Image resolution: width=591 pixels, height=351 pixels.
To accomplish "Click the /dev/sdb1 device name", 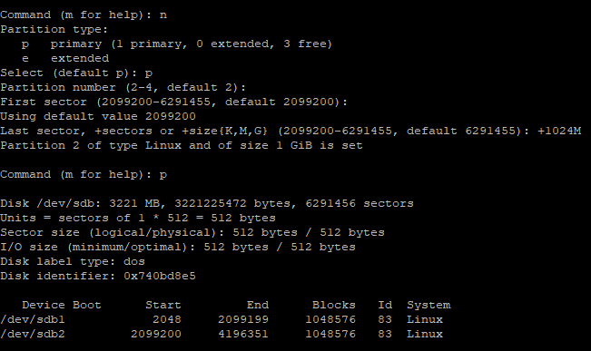I will point(33,320).
